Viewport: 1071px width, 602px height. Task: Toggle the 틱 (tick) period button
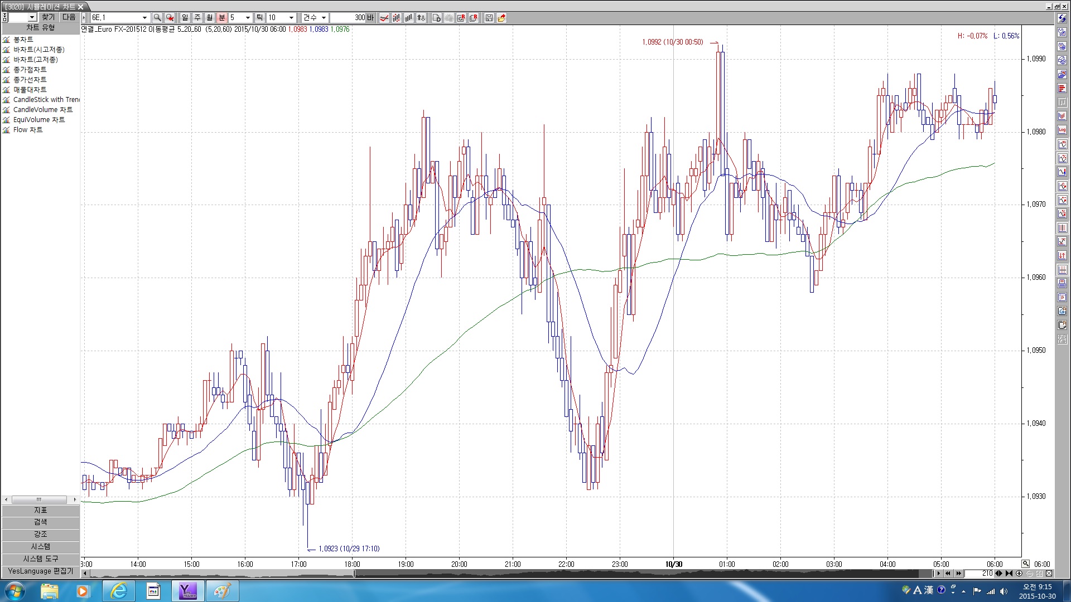[x=259, y=18]
